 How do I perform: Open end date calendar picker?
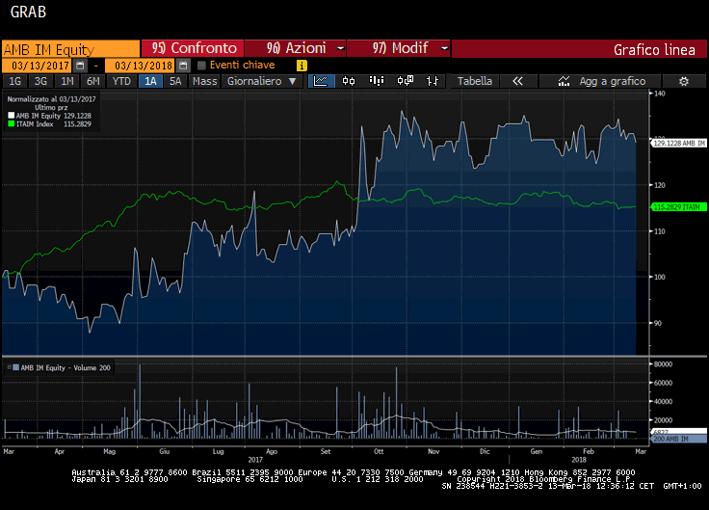coord(182,66)
